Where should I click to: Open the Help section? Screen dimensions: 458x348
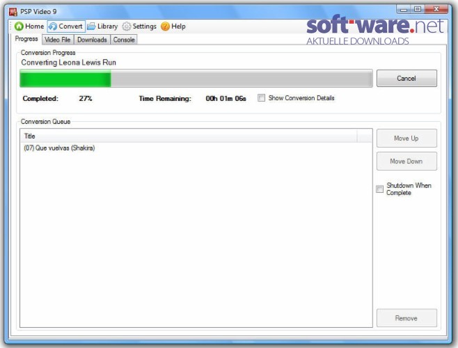(173, 26)
